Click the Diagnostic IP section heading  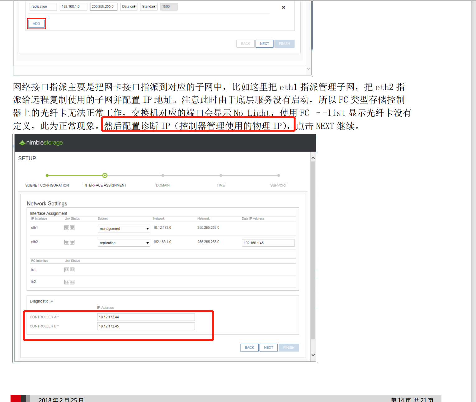click(41, 301)
